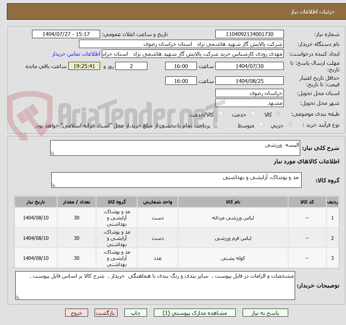The image size is (346, 325).
Task: Click the خروج exit button
Action: [76, 313]
